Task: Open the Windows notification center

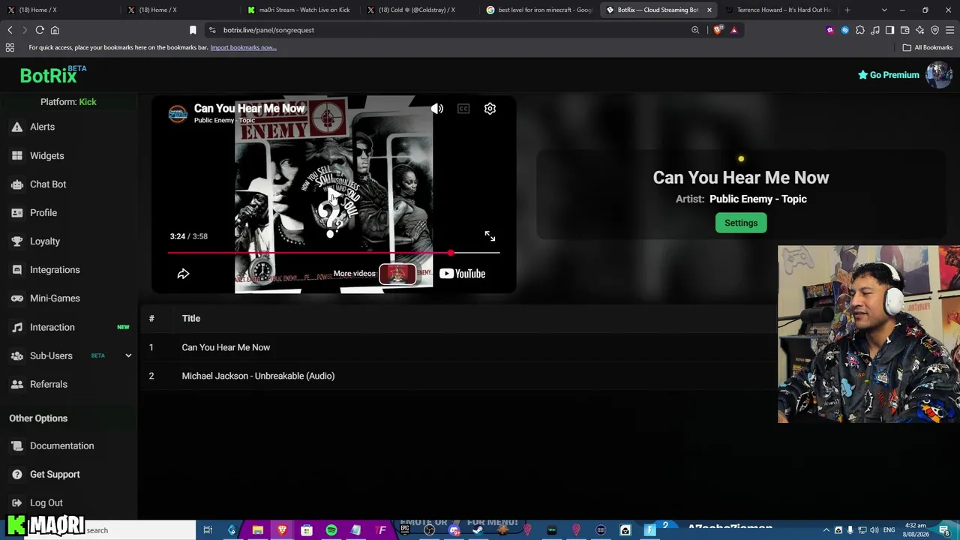Action: (944, 530)
